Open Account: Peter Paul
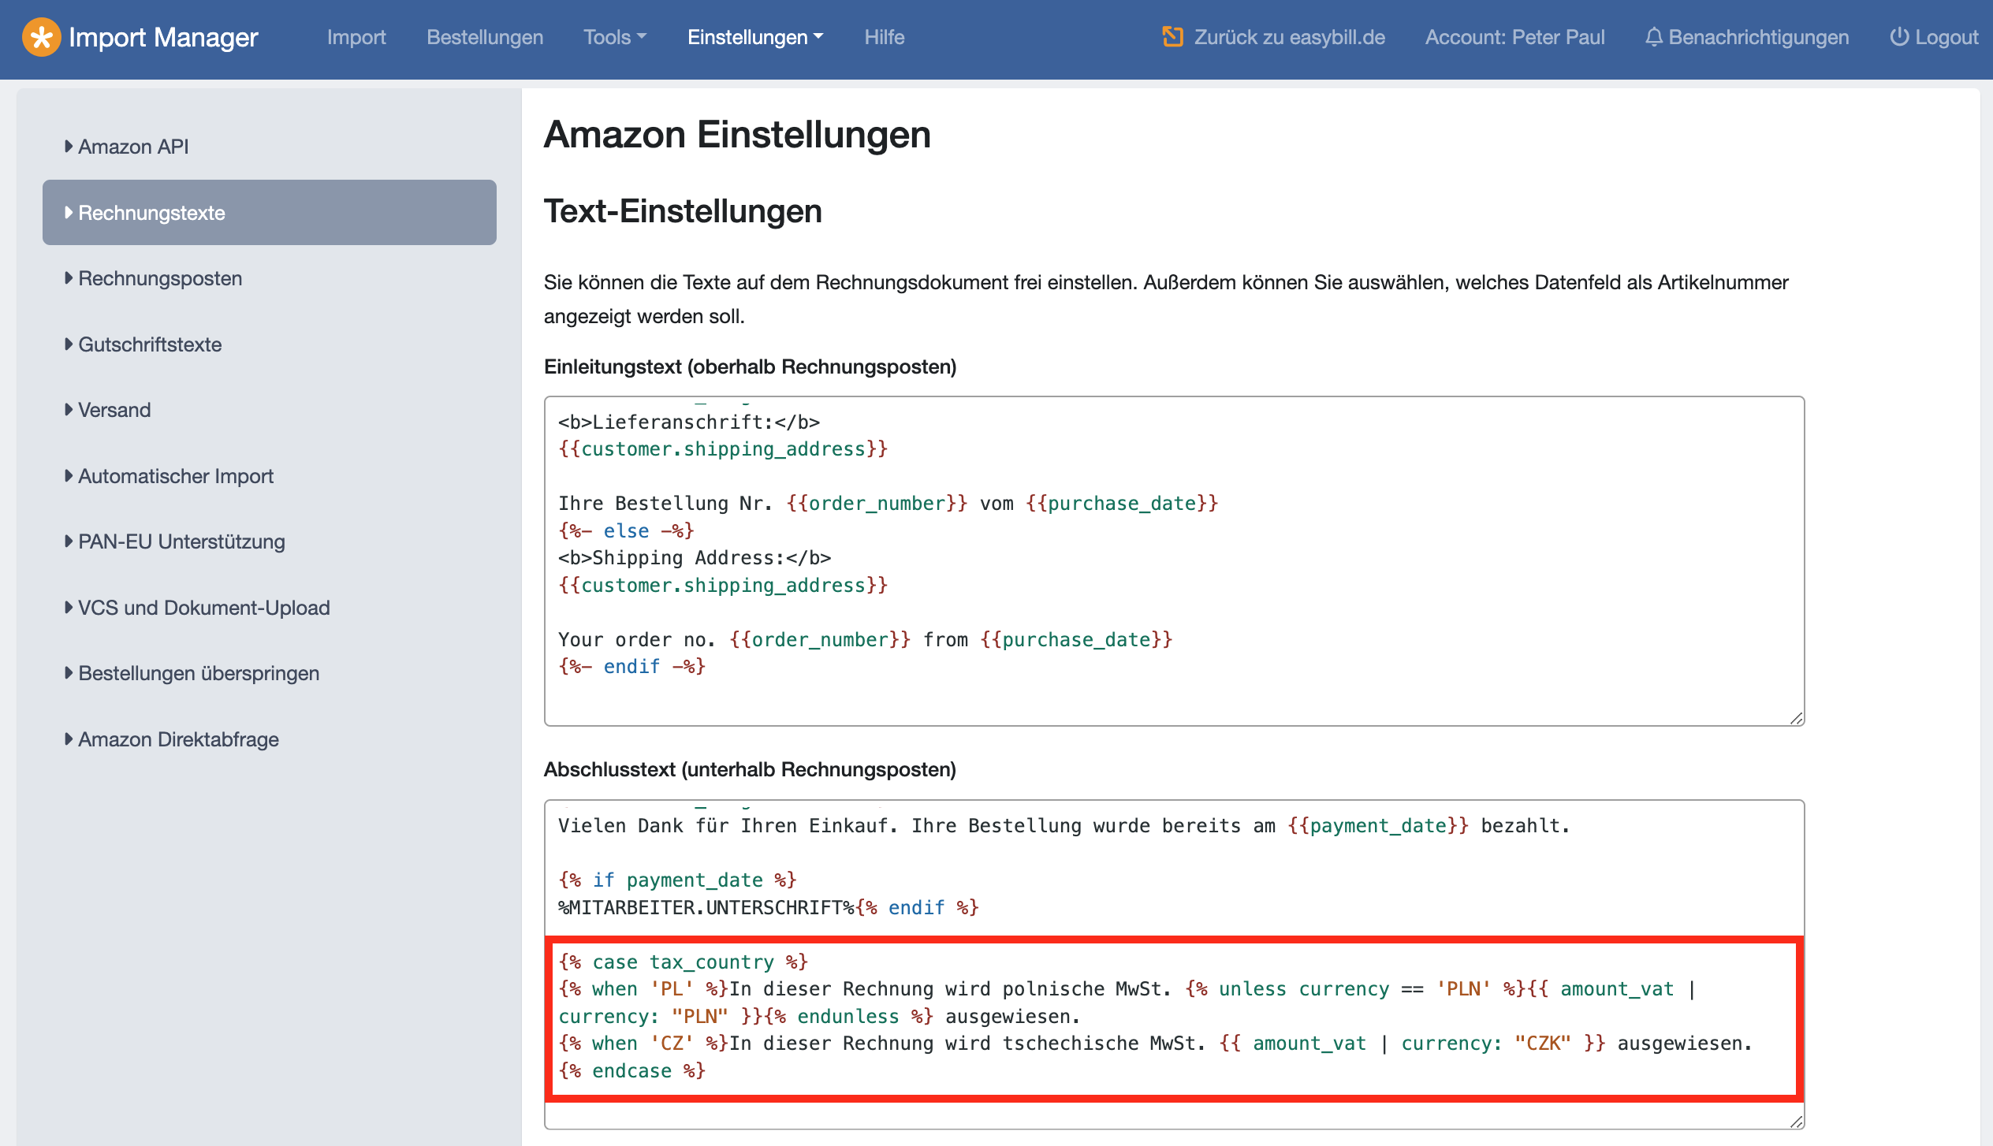 click(1514, 37)
